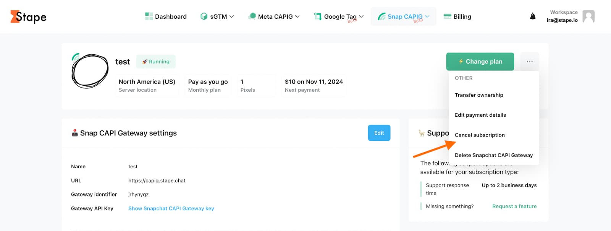Viewport: 611px width, 231px height.
Task: Click the sGTM cube icon
Action: point(204,16)
